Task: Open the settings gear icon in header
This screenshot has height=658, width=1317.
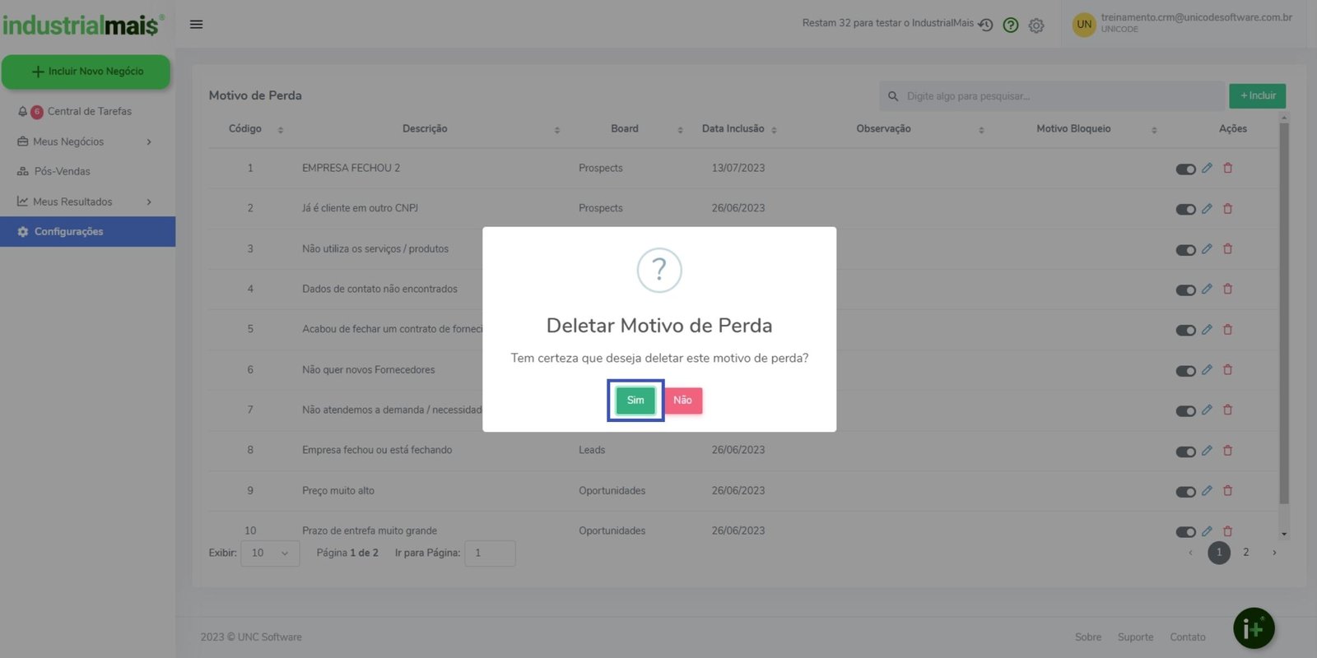Action: [1036, 25]
